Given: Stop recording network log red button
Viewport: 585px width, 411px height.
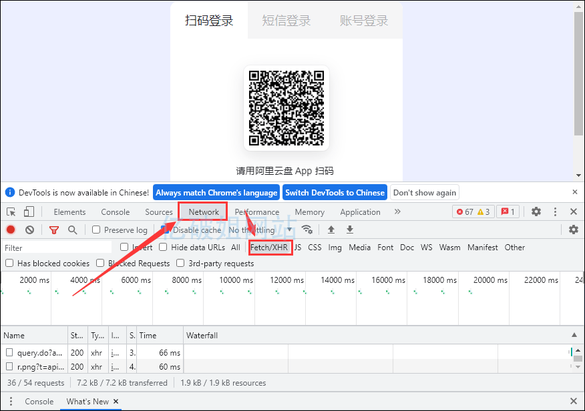Looking at the screenshot, I should (x=11, y=230).
